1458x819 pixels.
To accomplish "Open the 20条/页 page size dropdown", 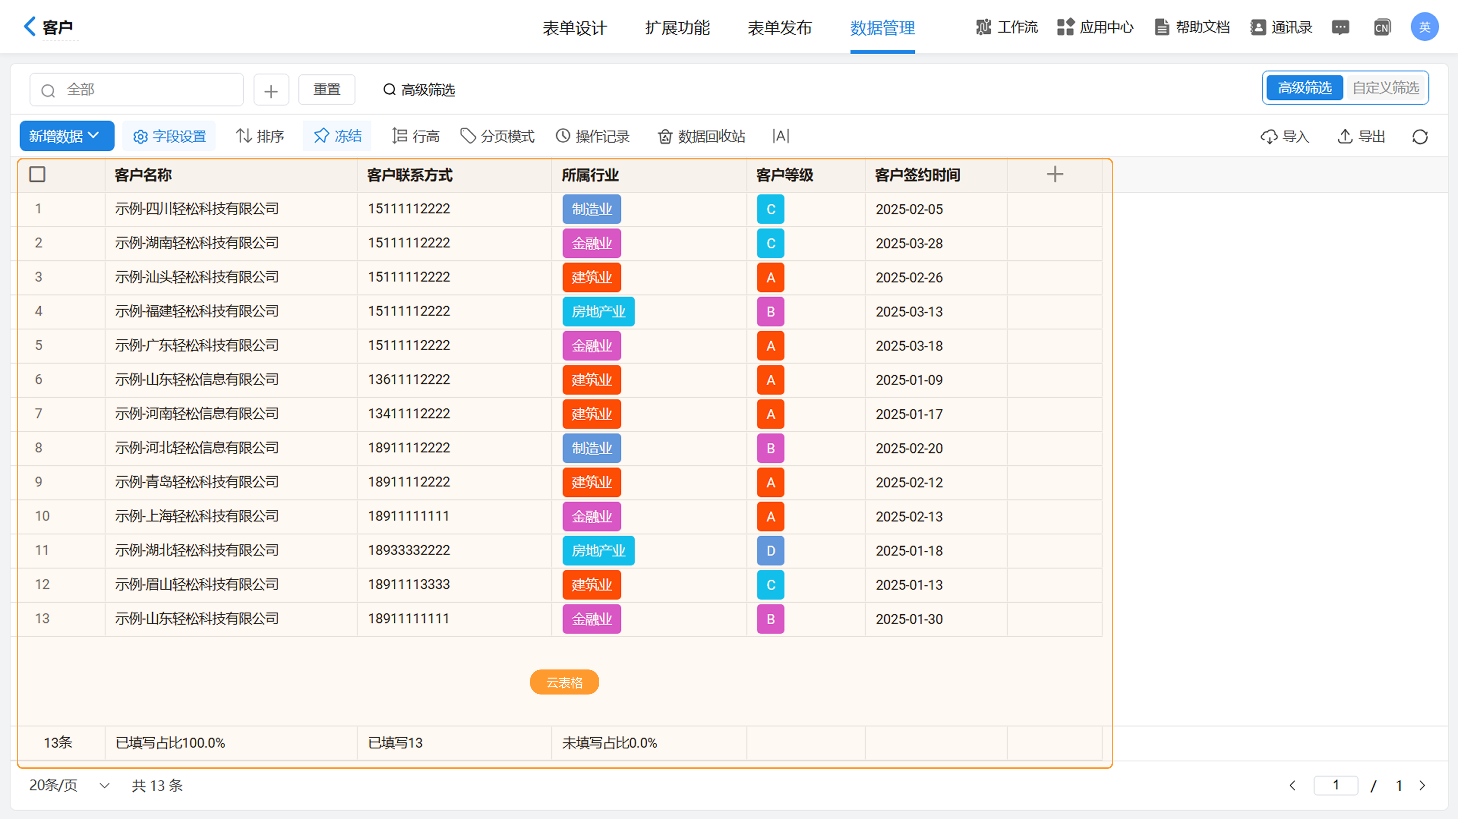I will pyautogui.click(x=69, y=785).
